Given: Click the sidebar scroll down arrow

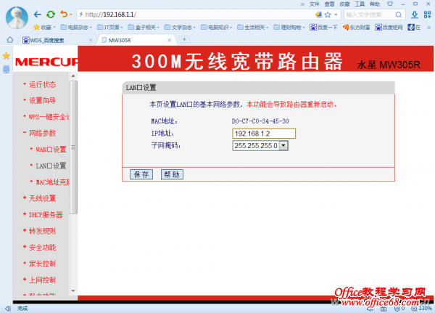Looking at the screenshot, I should 73,290.
